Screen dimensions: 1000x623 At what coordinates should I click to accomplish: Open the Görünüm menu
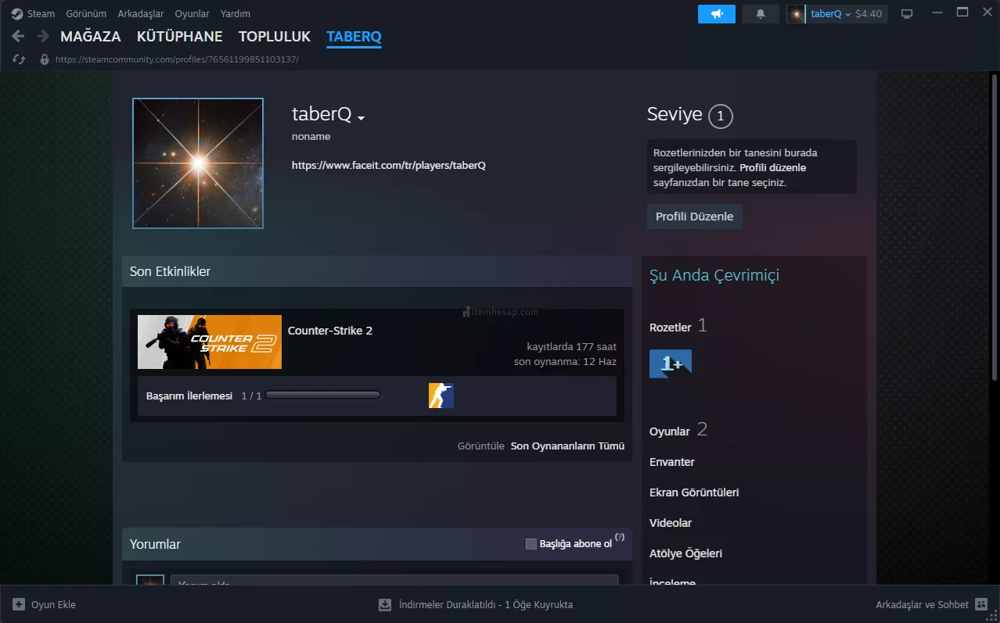pos(86,14)
